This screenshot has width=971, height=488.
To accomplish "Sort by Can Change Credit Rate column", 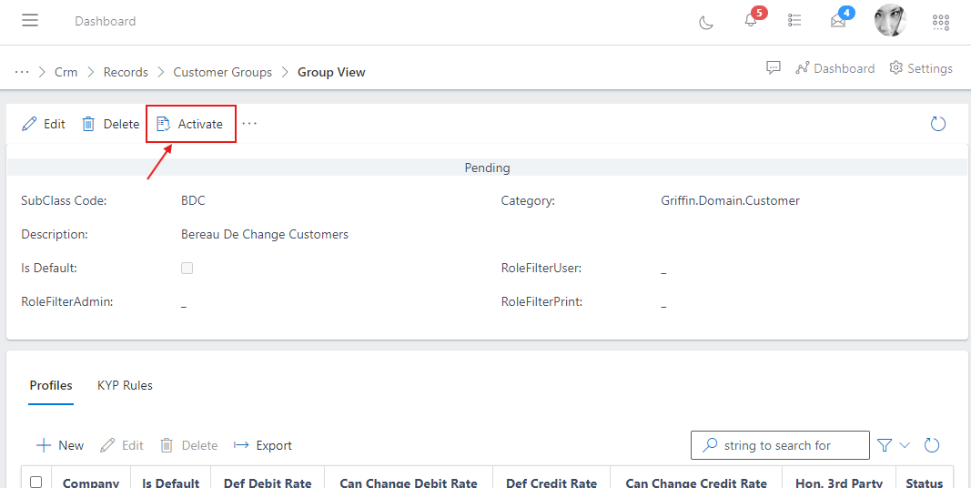I will 696,483.
